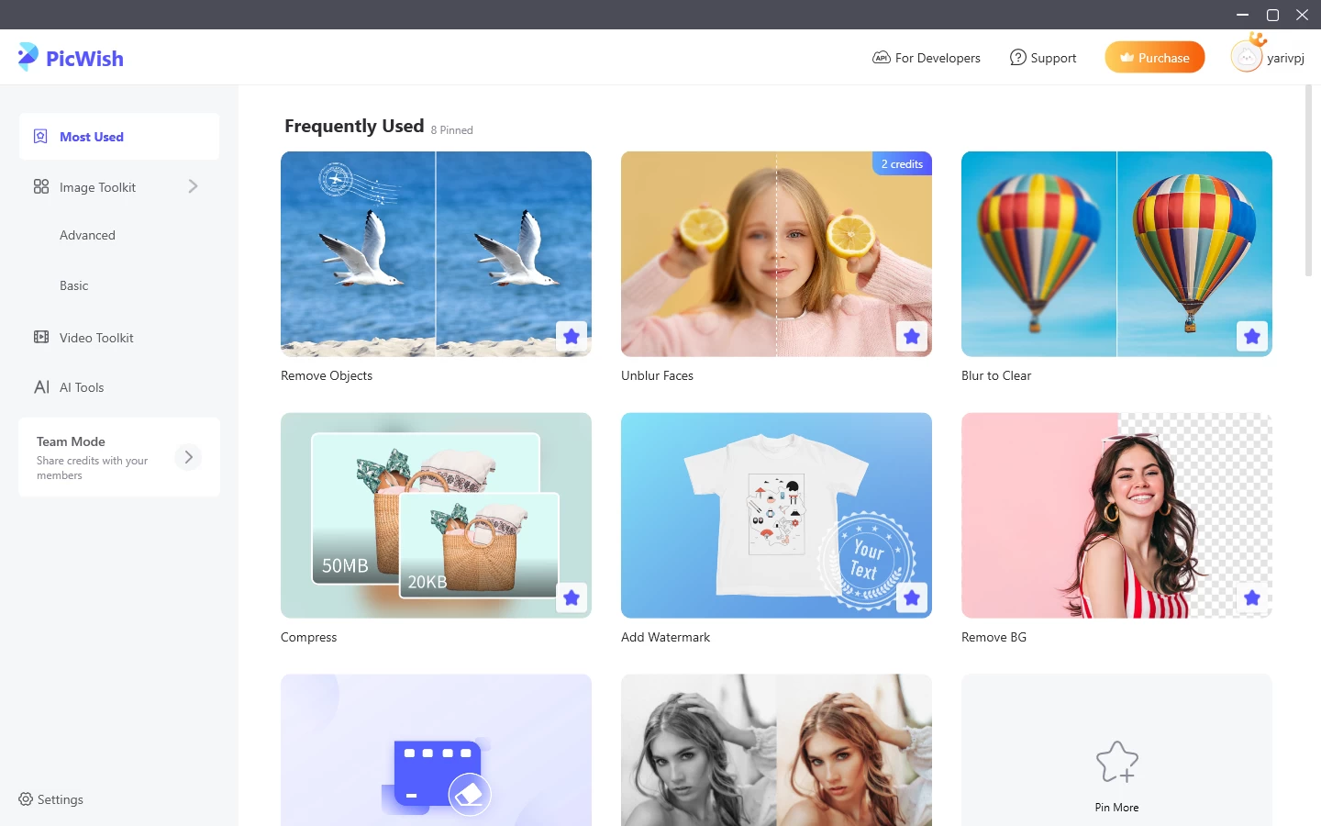
Task: Click the 2 credits badge
Action: coord(902,163)
